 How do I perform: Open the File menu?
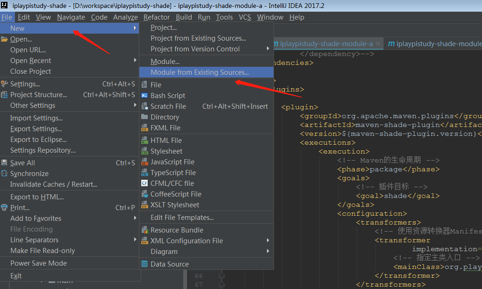[7, 17]
